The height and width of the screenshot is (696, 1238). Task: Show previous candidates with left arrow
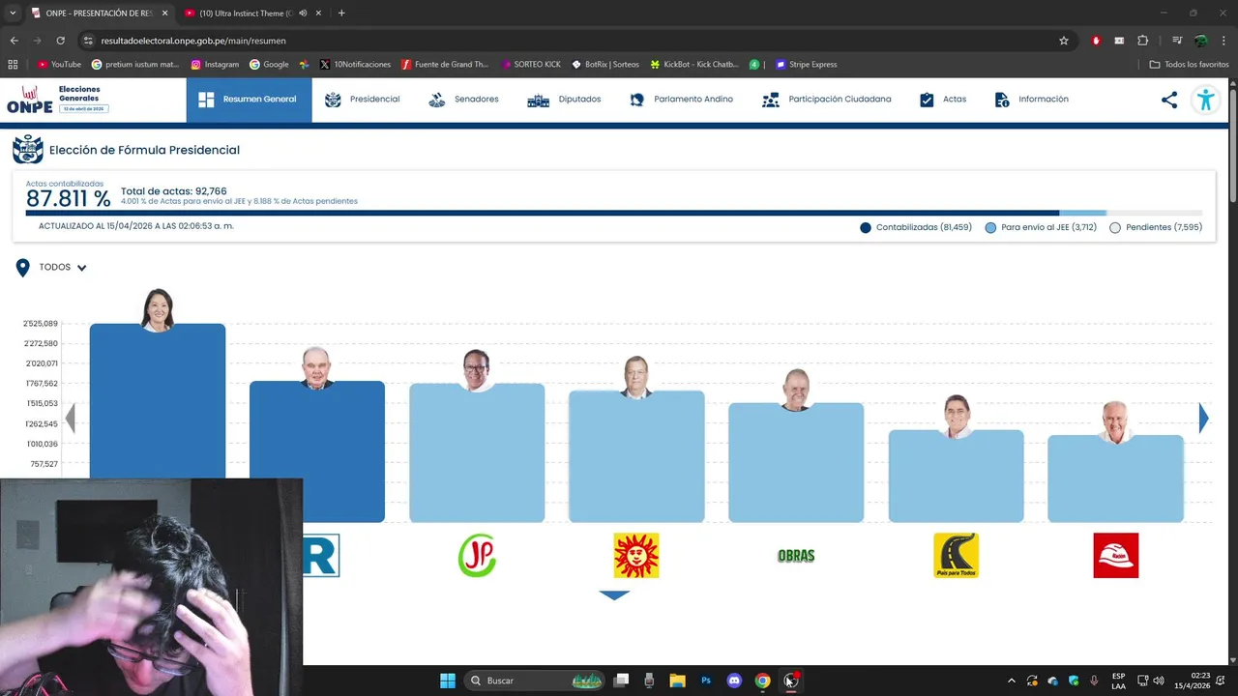70,418
